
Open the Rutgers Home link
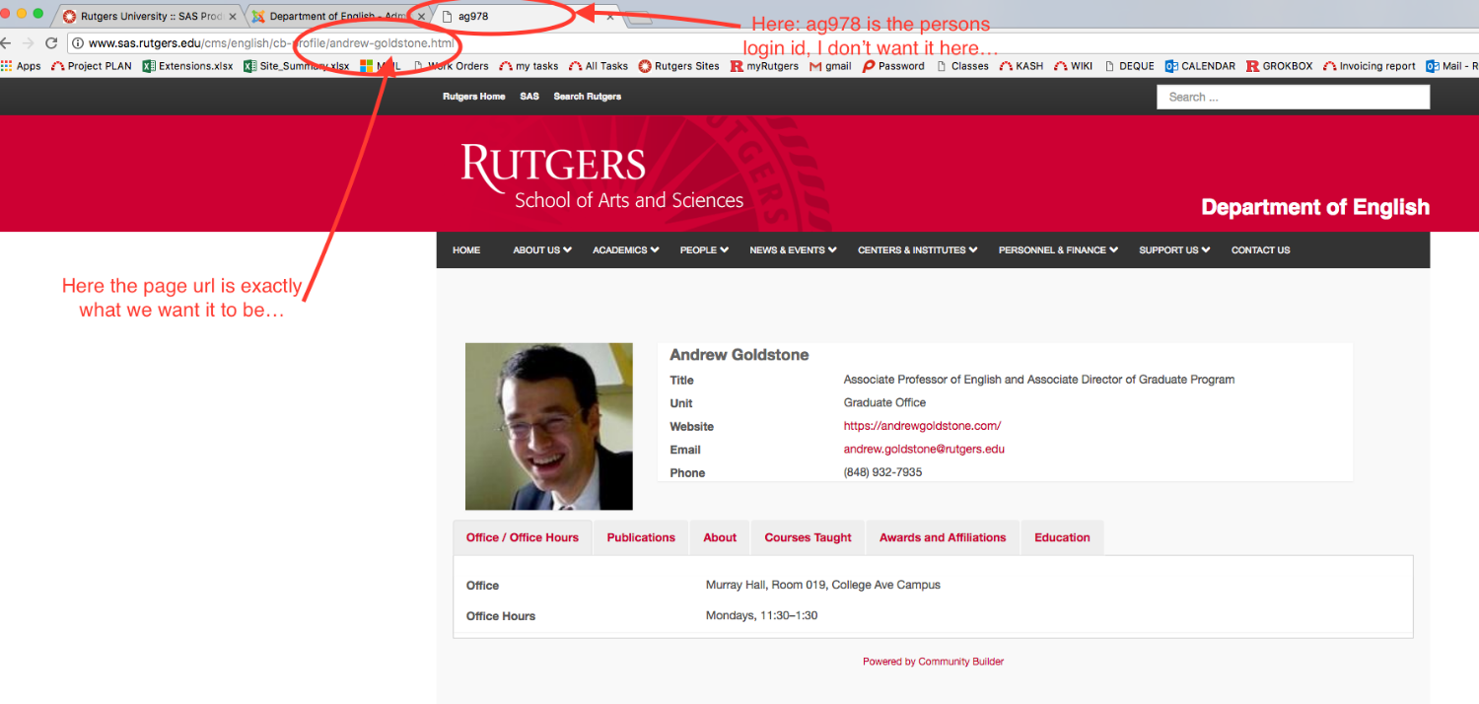474,97
